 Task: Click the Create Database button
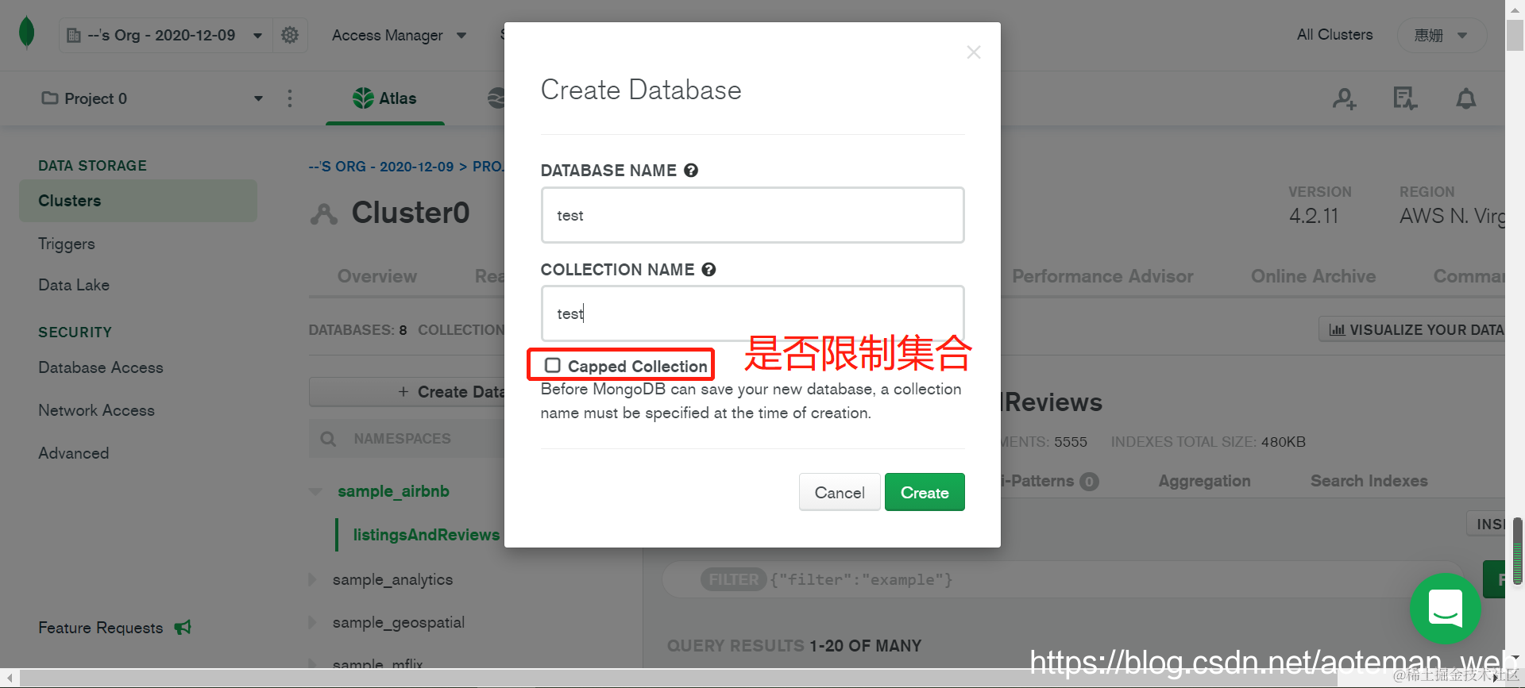point(407,392)
